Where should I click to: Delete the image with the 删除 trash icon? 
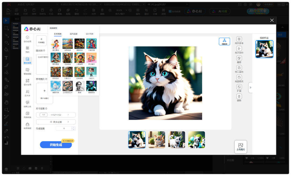239,96
